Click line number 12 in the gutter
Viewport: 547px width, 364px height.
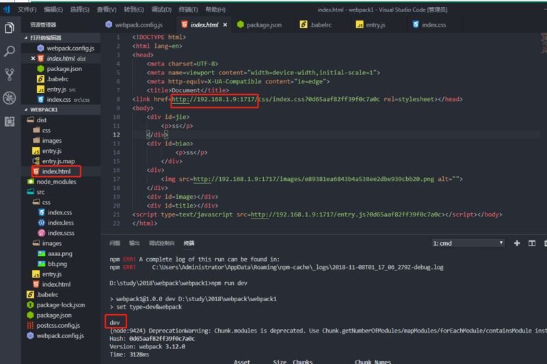click(x=116, y=135)
